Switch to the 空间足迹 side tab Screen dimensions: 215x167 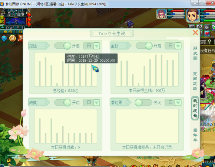click(195, 81)
